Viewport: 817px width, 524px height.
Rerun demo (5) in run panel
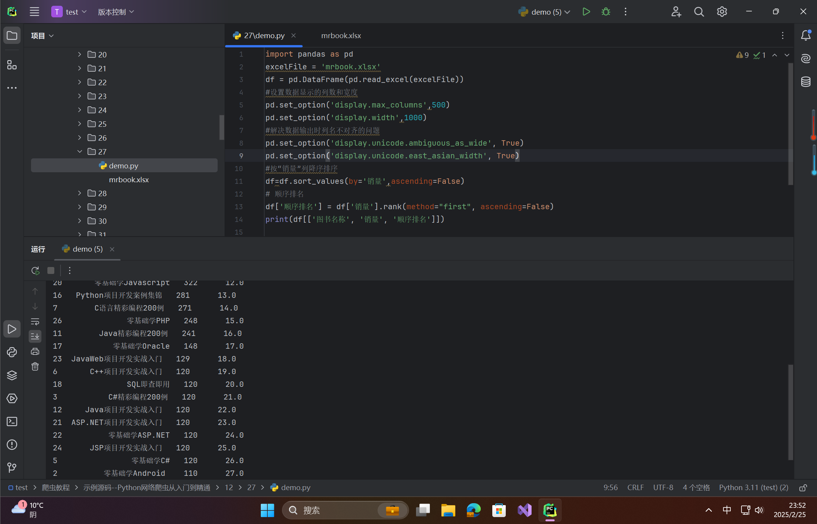pos(35,270)
